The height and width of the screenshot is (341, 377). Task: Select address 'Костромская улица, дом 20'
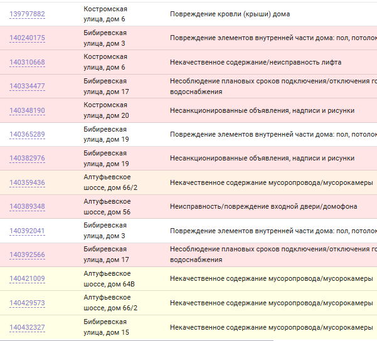(x=106, y=110)
